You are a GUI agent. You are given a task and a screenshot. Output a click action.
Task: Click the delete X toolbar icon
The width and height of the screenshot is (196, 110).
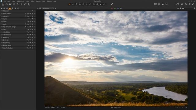click(x=14, y=4)
